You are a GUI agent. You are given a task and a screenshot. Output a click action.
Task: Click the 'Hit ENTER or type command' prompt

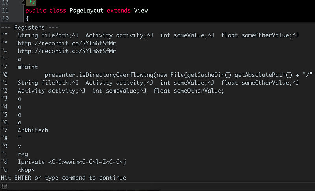pos(63,178)
